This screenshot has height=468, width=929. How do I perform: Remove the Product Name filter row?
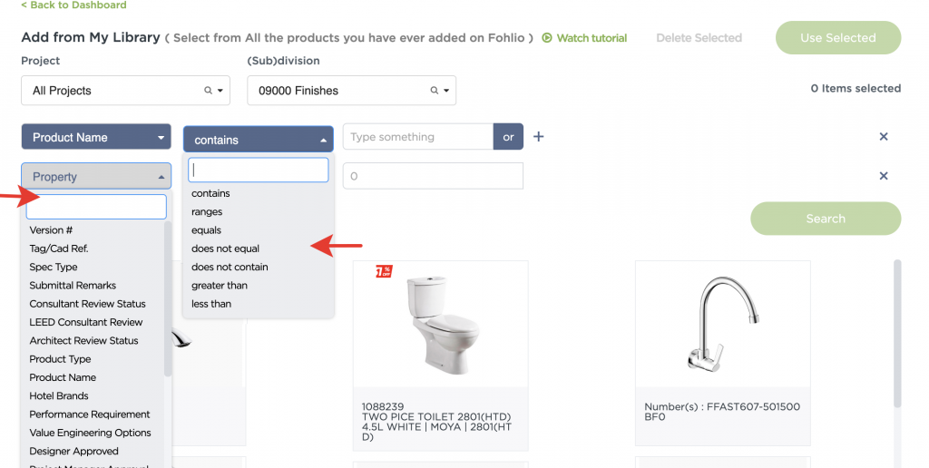click(883, 137)
